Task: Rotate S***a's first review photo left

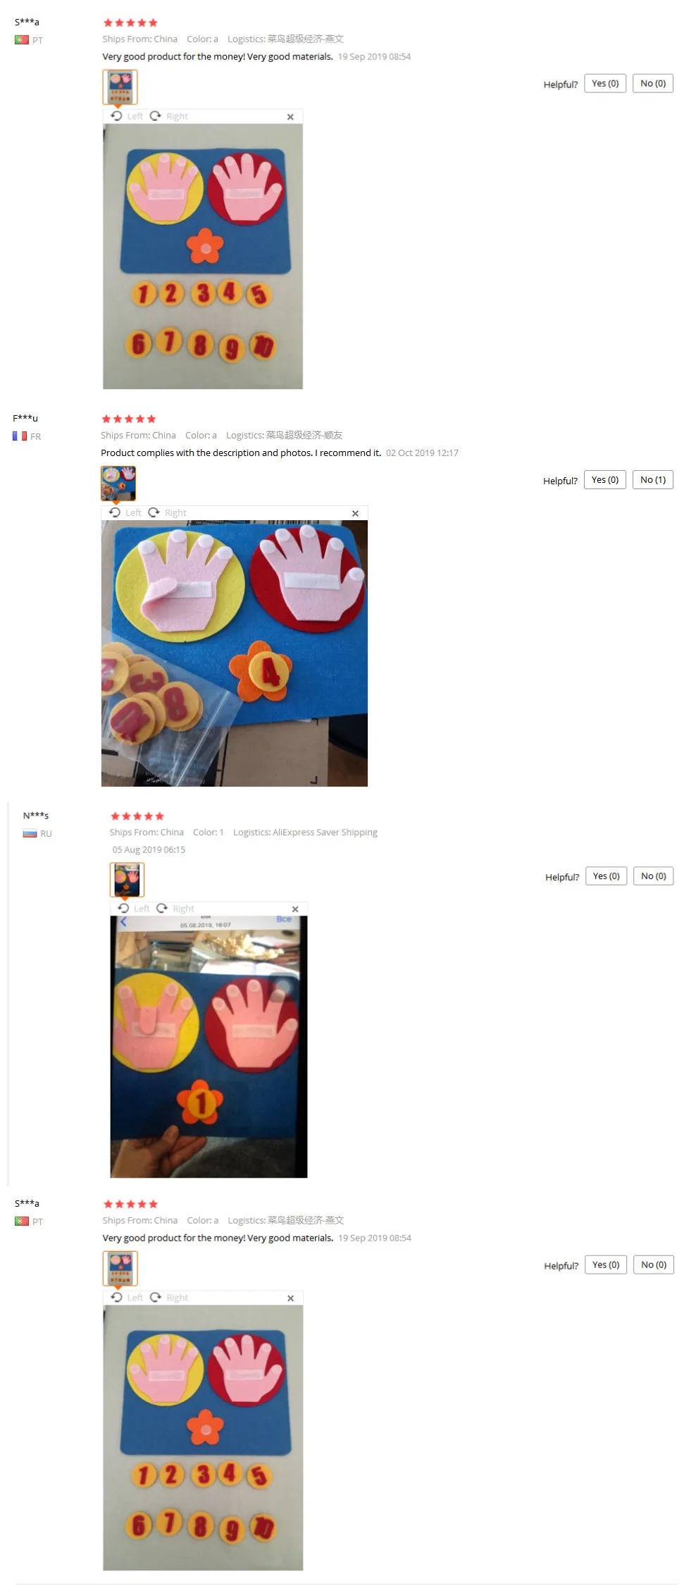Action: coord(127,116)
